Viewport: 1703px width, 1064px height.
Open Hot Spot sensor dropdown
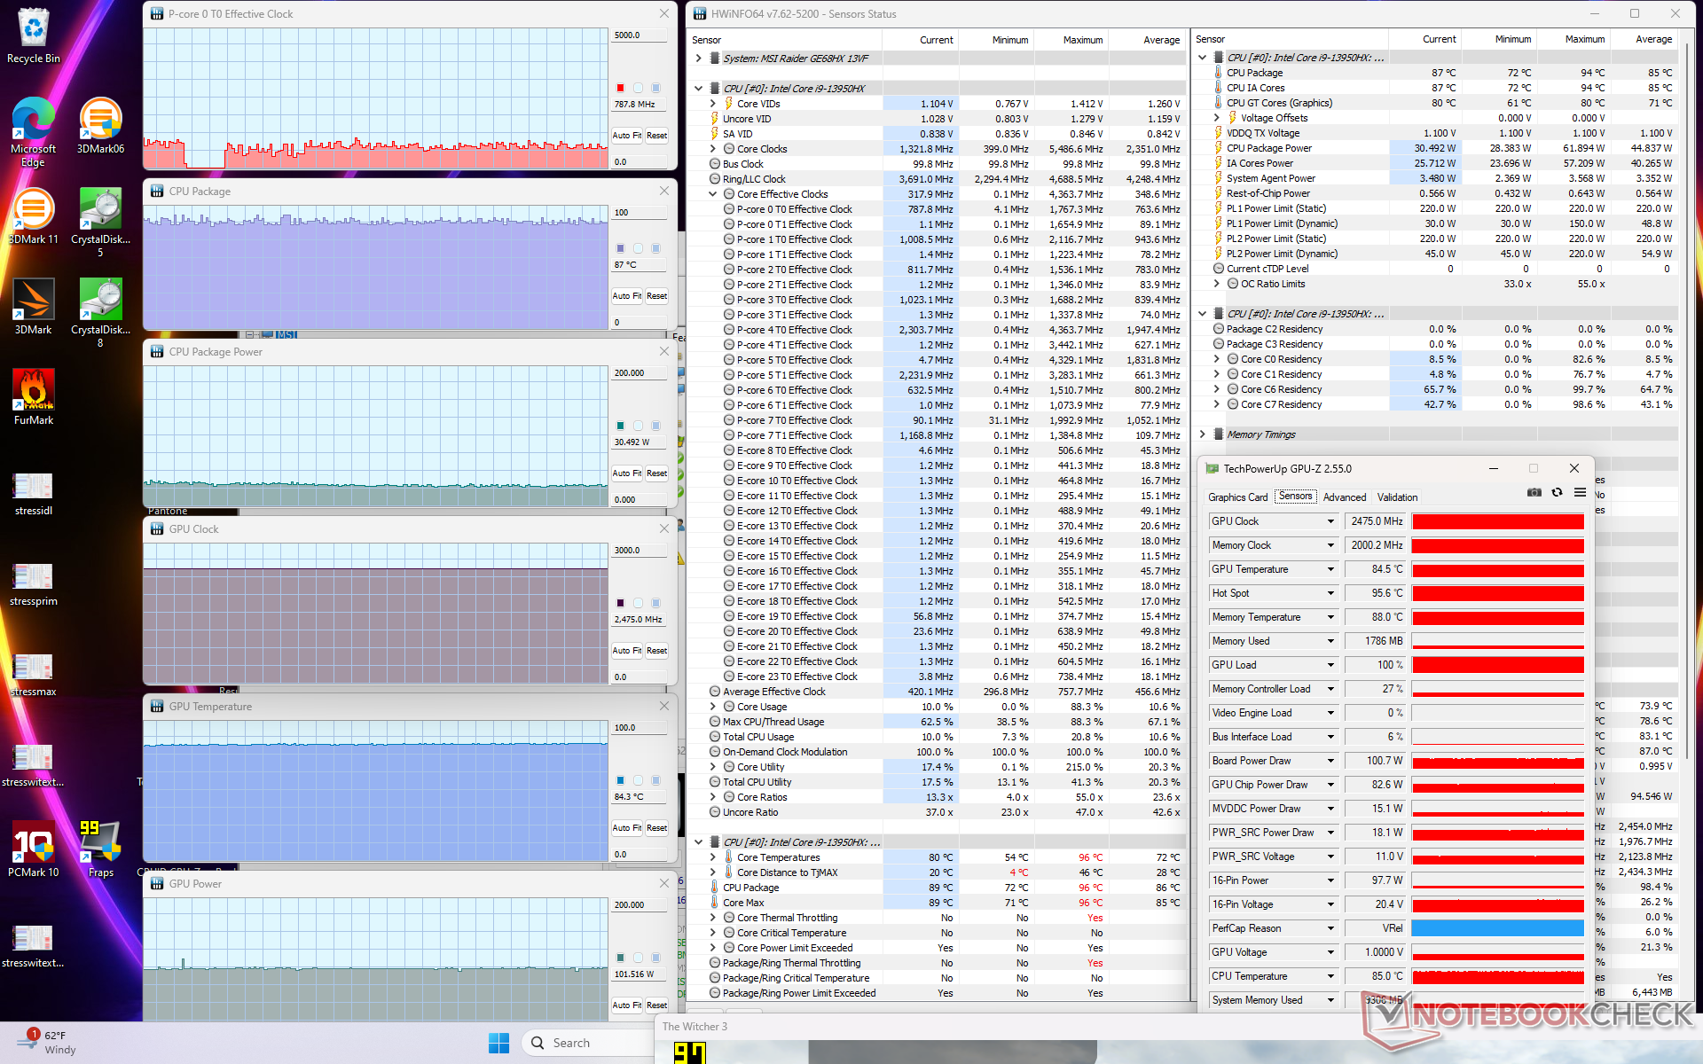(1330, 593)
